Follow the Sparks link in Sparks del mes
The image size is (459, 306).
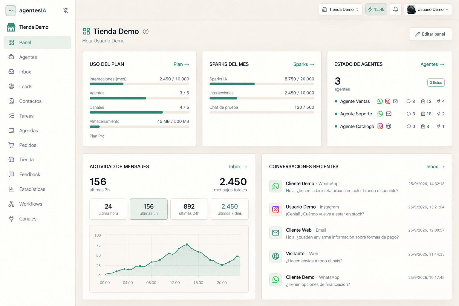tap(304, 64)
